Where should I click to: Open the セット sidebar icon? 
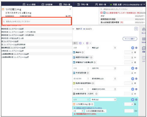[x=144, y=31]
